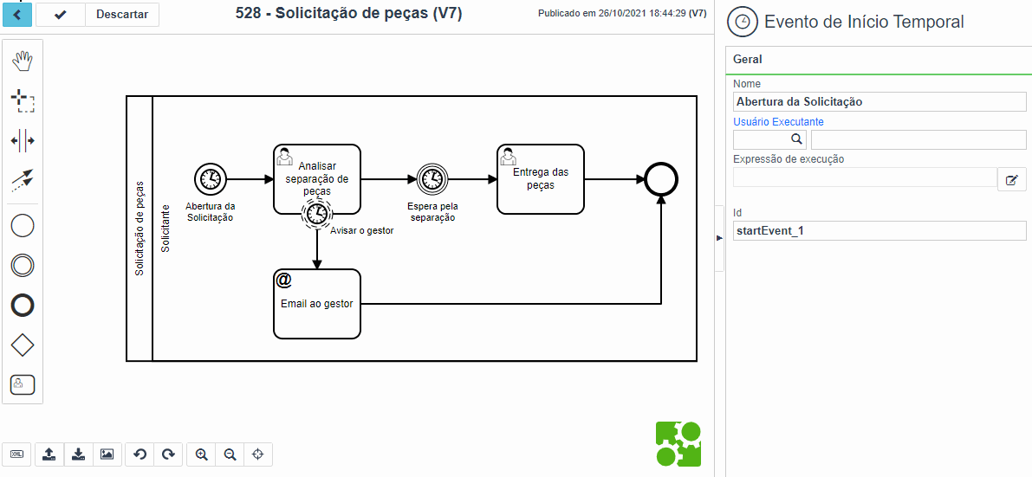
Task: Select the create/remove space tool
Action: (23, 140)
